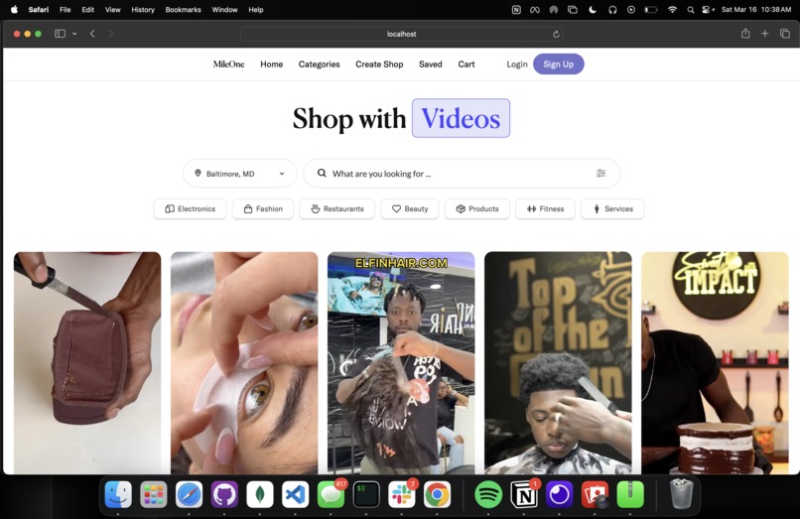Open the Saved link
The image size is (800, 519).
coord(430,65)
